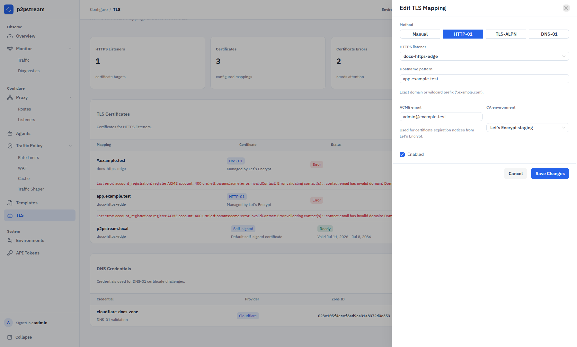The image size is (577, 347).
Task: Click the Self-signed certificate badge
Action: [x=243, y=229]
